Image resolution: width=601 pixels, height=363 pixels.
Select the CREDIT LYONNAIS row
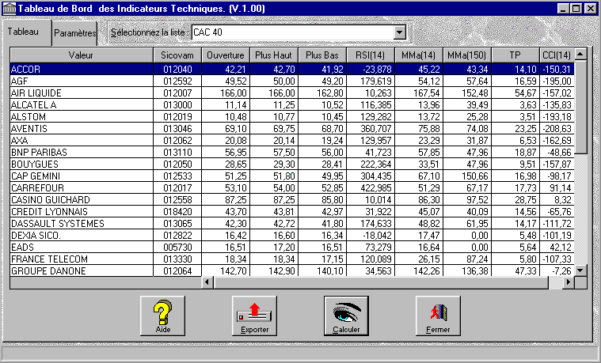(292, 211)
